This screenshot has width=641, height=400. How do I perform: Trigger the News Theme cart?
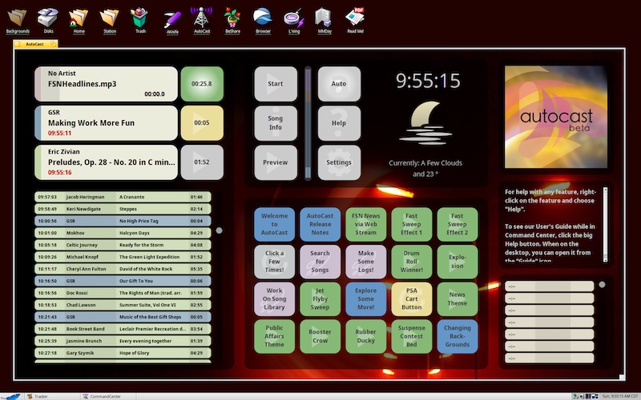coord(458,298)
